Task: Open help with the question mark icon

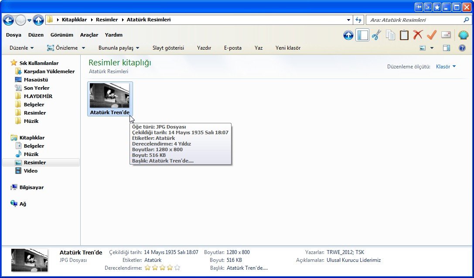Action: (462, 48)
